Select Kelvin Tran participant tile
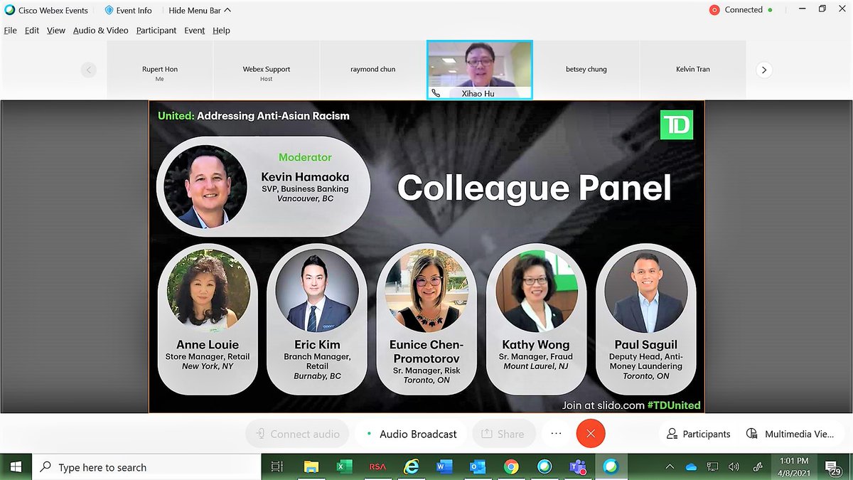The width and height of the screenshot is (853, 480). (x=693, y=70)
